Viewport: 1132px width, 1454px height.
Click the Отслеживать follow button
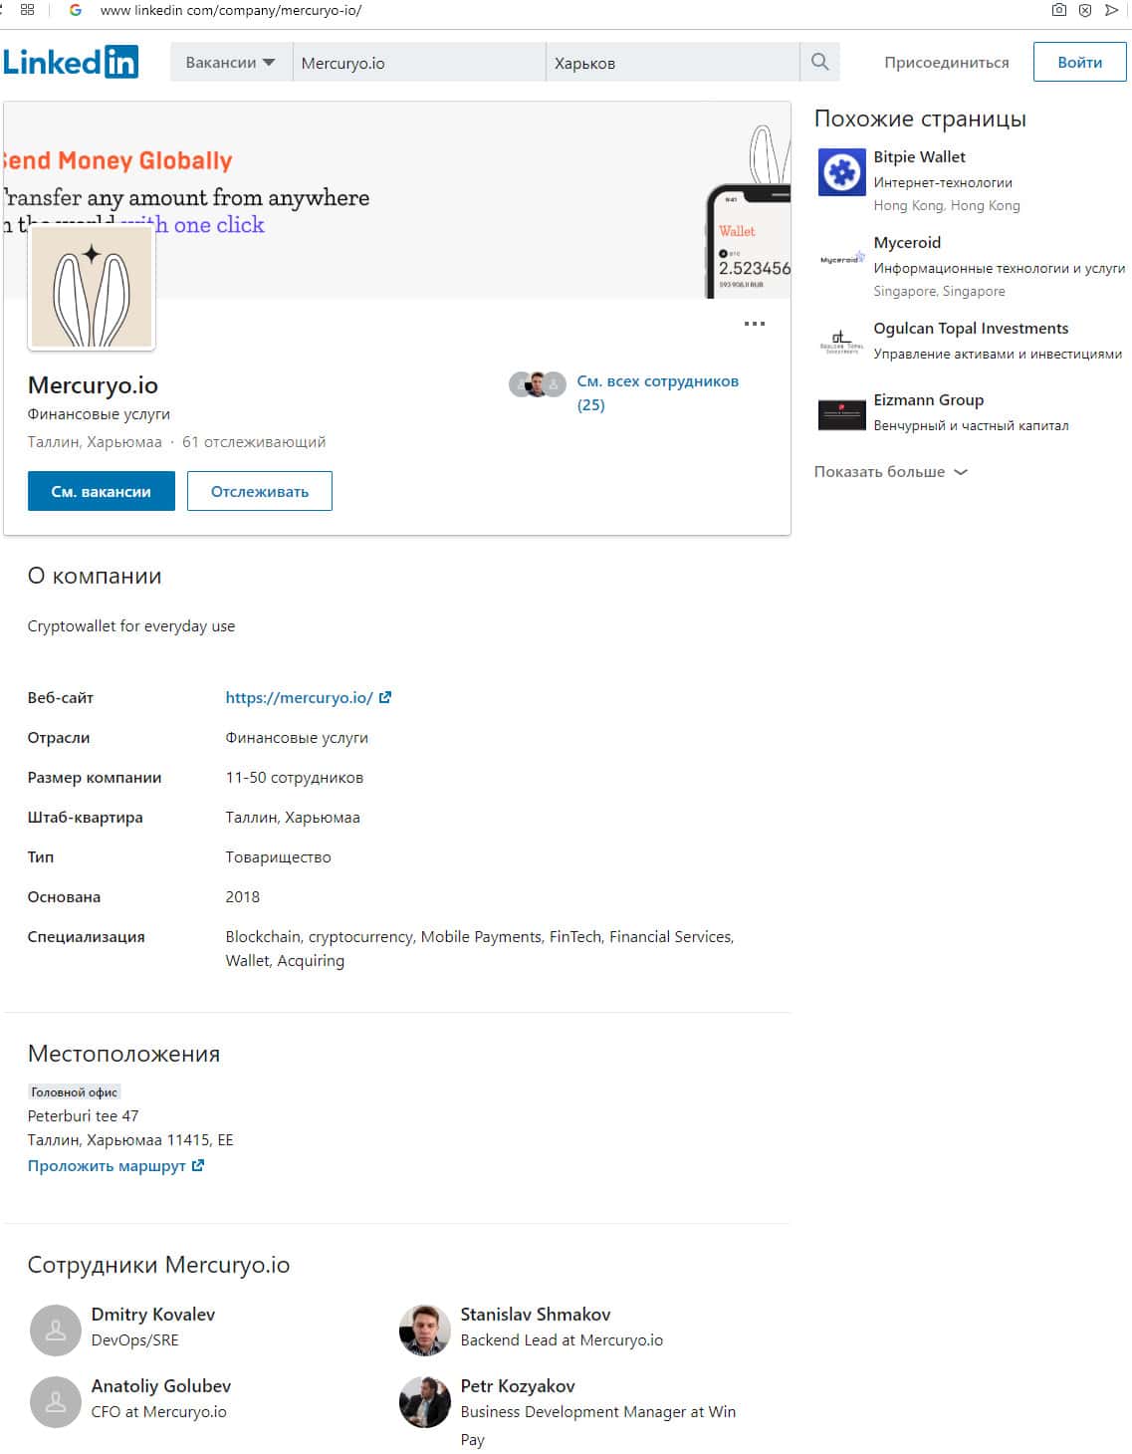pos(259,491)
